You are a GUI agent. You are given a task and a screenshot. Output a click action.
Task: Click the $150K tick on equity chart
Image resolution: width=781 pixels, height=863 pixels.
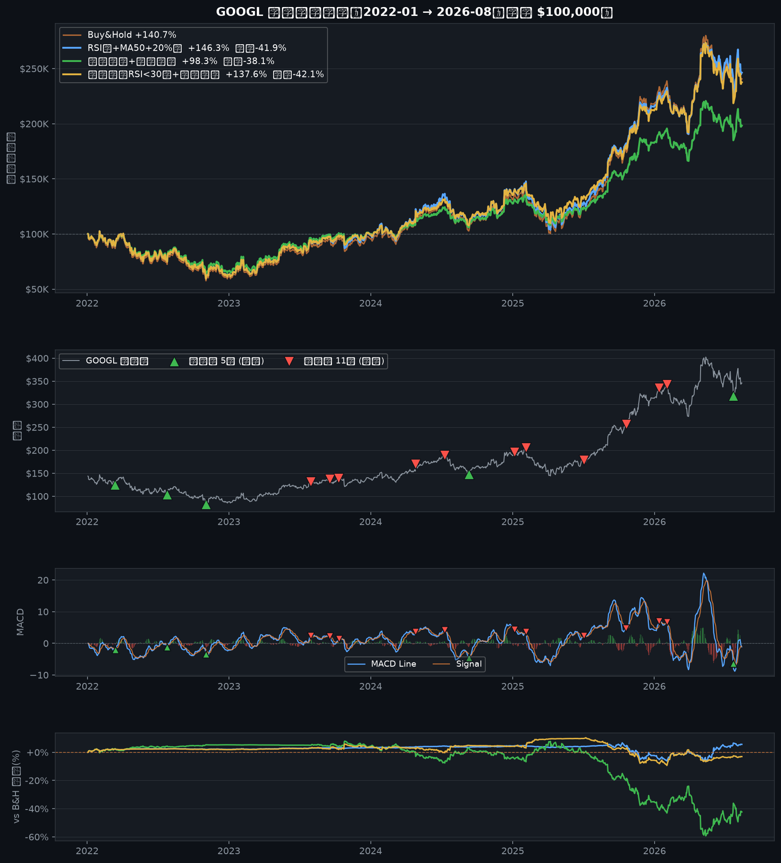[x=34, y=179]
